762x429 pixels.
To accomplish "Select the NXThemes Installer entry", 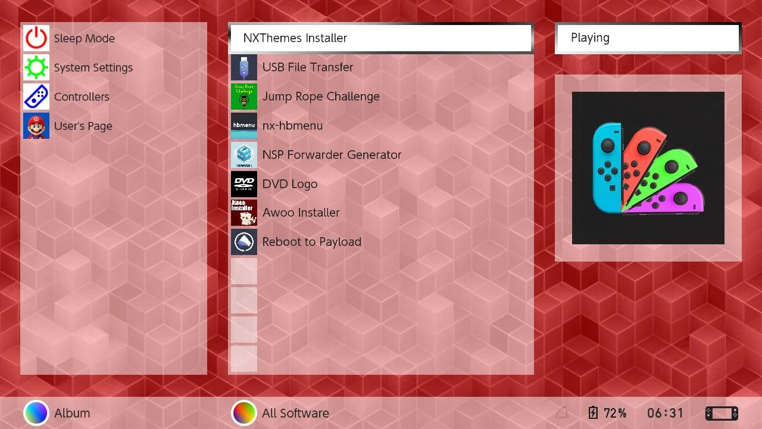I will click(x=380, y=38).
